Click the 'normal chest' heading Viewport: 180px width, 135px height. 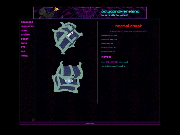128,26
